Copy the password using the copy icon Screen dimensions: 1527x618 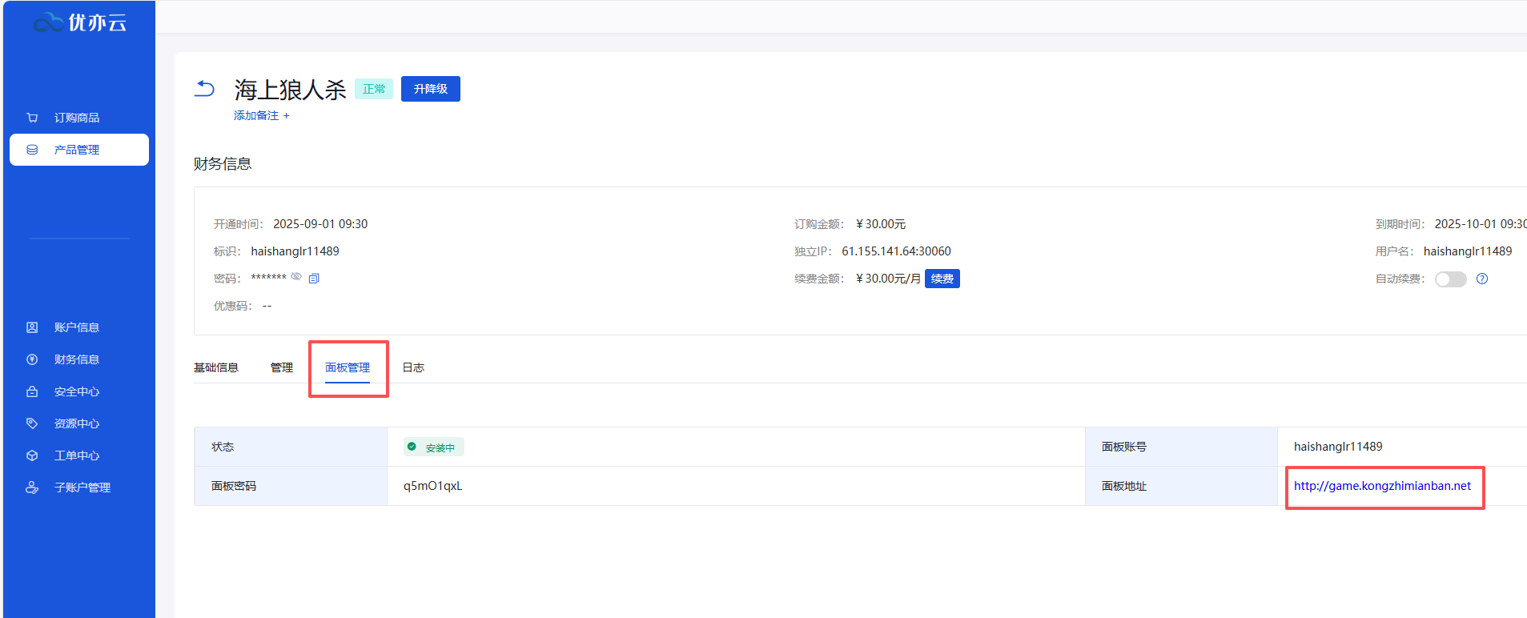pyautogui.click(x=314, y=279)
